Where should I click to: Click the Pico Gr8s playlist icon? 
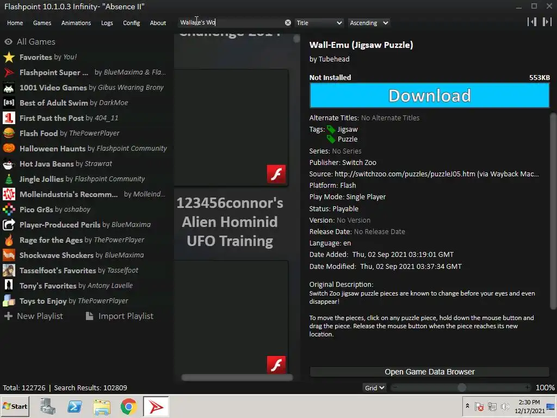tap(9, 210)
